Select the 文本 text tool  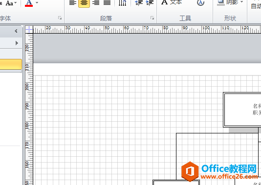172,2
